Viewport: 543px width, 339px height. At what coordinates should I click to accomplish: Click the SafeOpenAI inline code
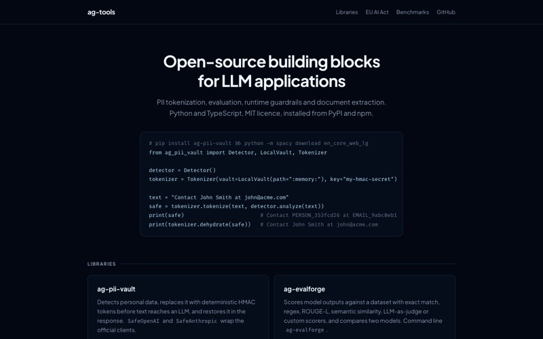pos(143,321)
